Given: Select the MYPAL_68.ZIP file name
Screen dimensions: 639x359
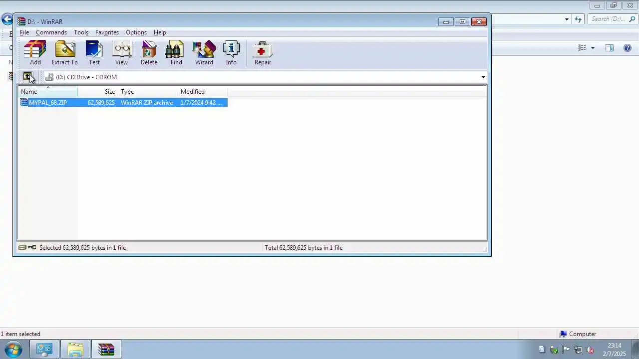Looking at the screenshot, I should point(48,103).
